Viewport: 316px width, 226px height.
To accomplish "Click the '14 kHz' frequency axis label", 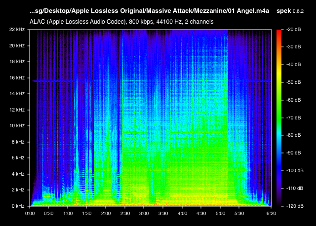I will point(17,93).
